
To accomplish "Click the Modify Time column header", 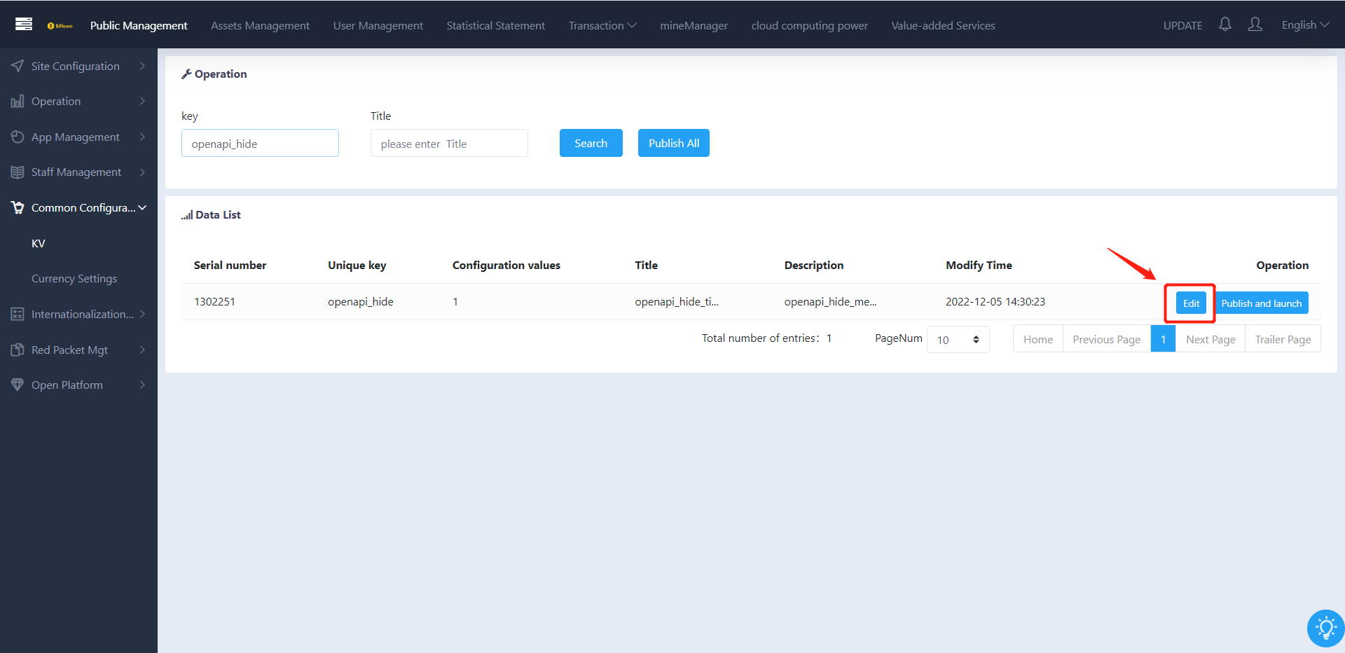I will [979, 265].
